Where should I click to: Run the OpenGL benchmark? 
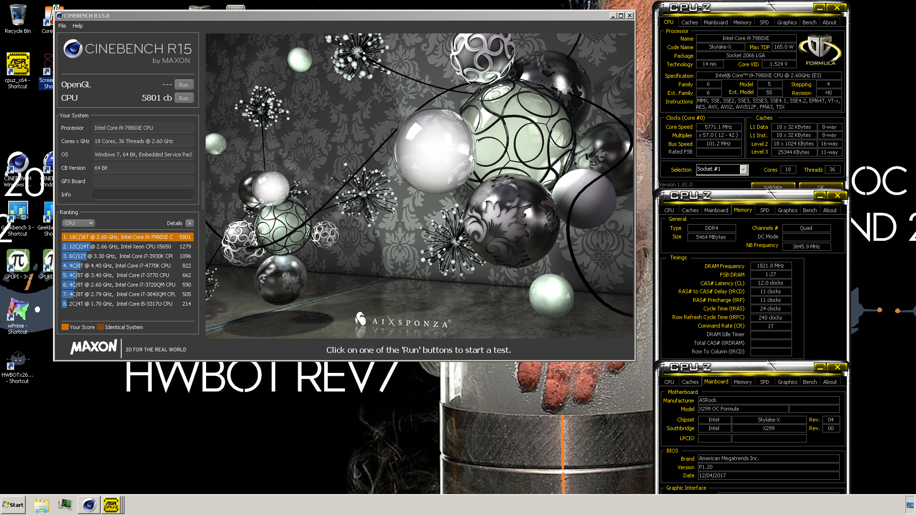tap(184, 85)
